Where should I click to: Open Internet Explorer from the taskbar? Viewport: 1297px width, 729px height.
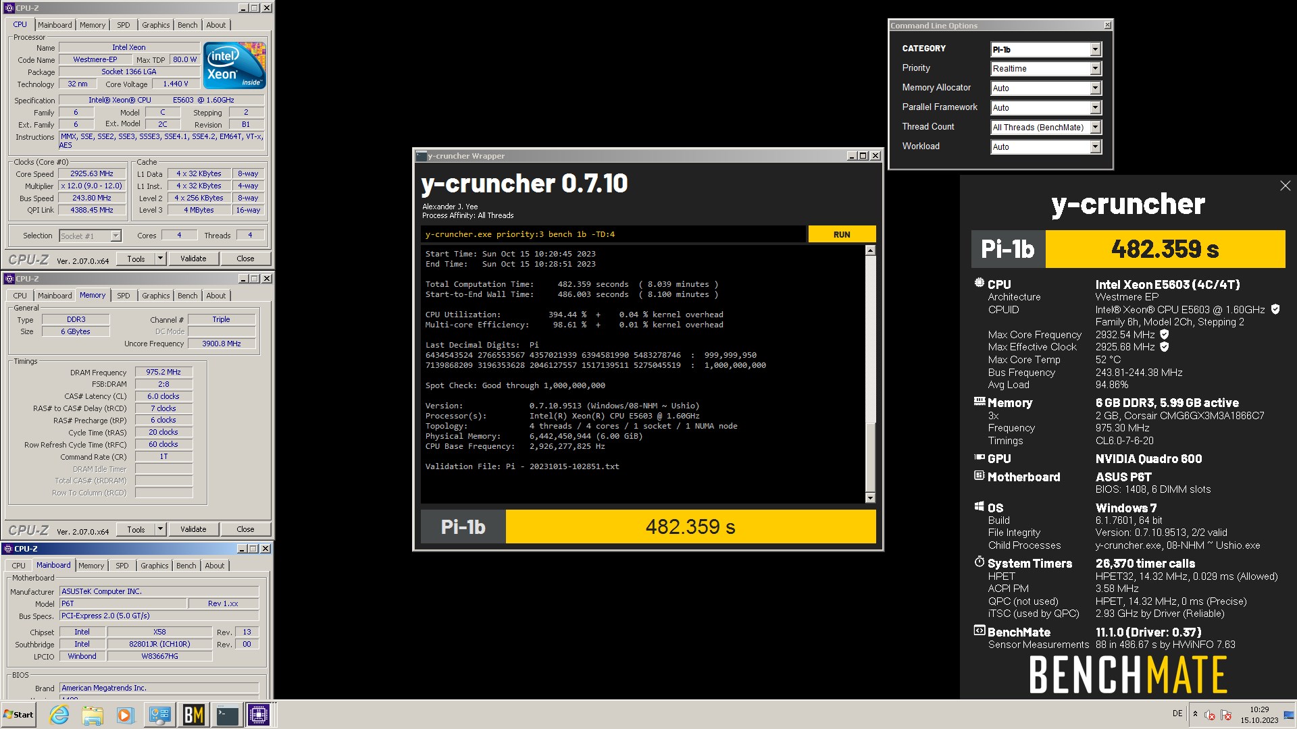coord(59,715)
